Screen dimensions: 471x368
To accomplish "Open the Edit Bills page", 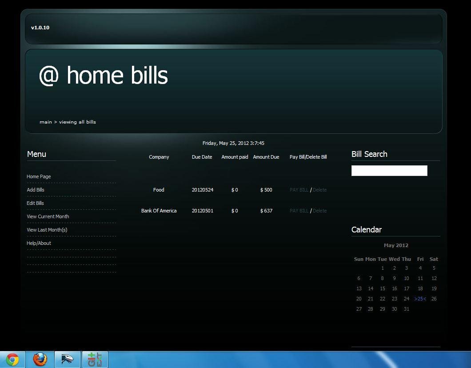I will click(35, 203).
